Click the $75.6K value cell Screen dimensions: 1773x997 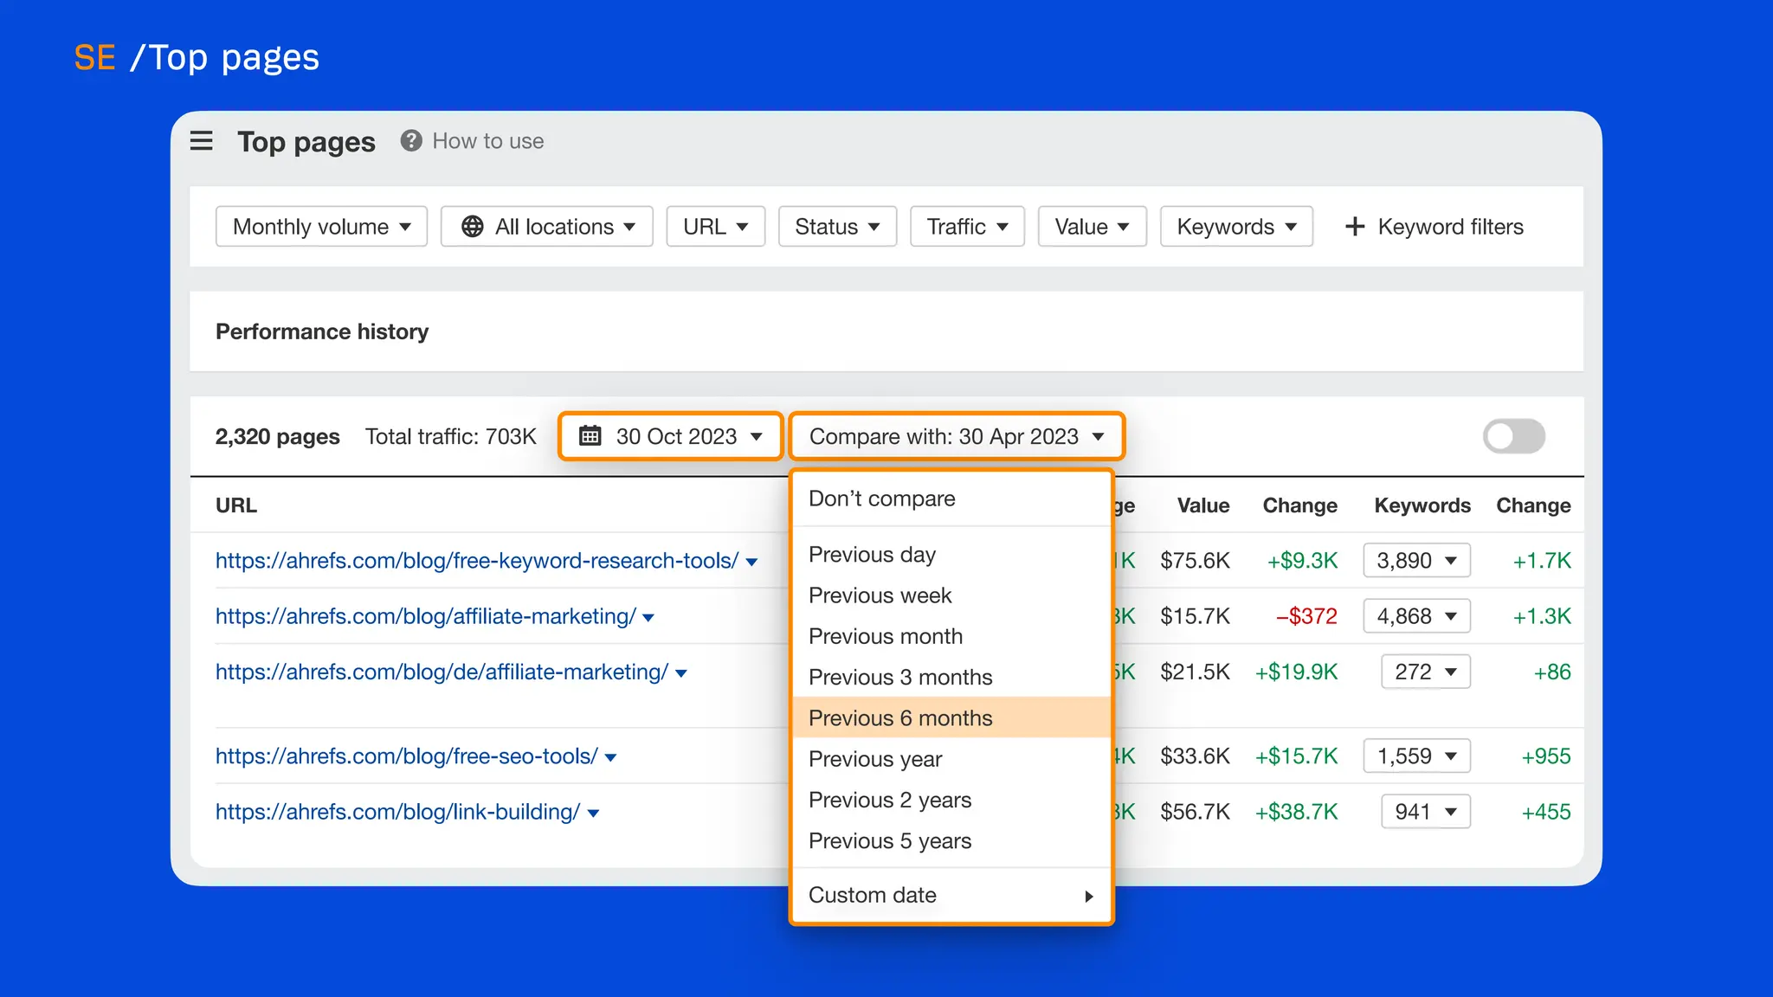(x=1195, y=561)
